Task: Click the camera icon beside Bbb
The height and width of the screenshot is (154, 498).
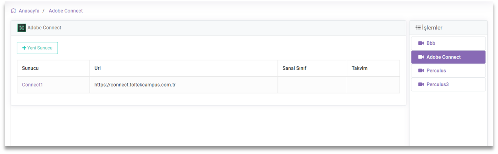Action: (x=421, y=43)
